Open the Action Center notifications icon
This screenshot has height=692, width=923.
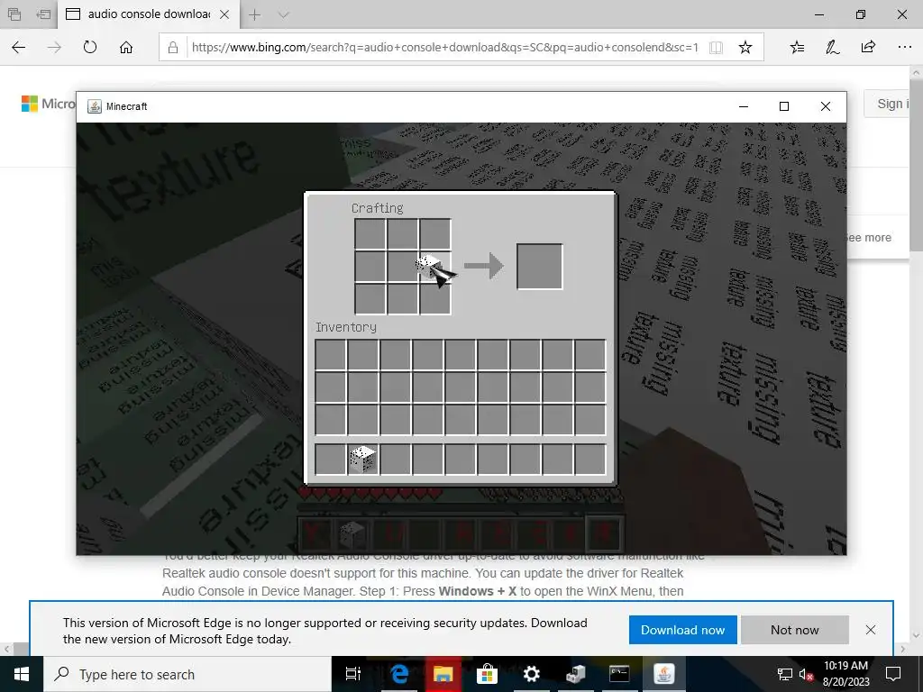point(893,674)
